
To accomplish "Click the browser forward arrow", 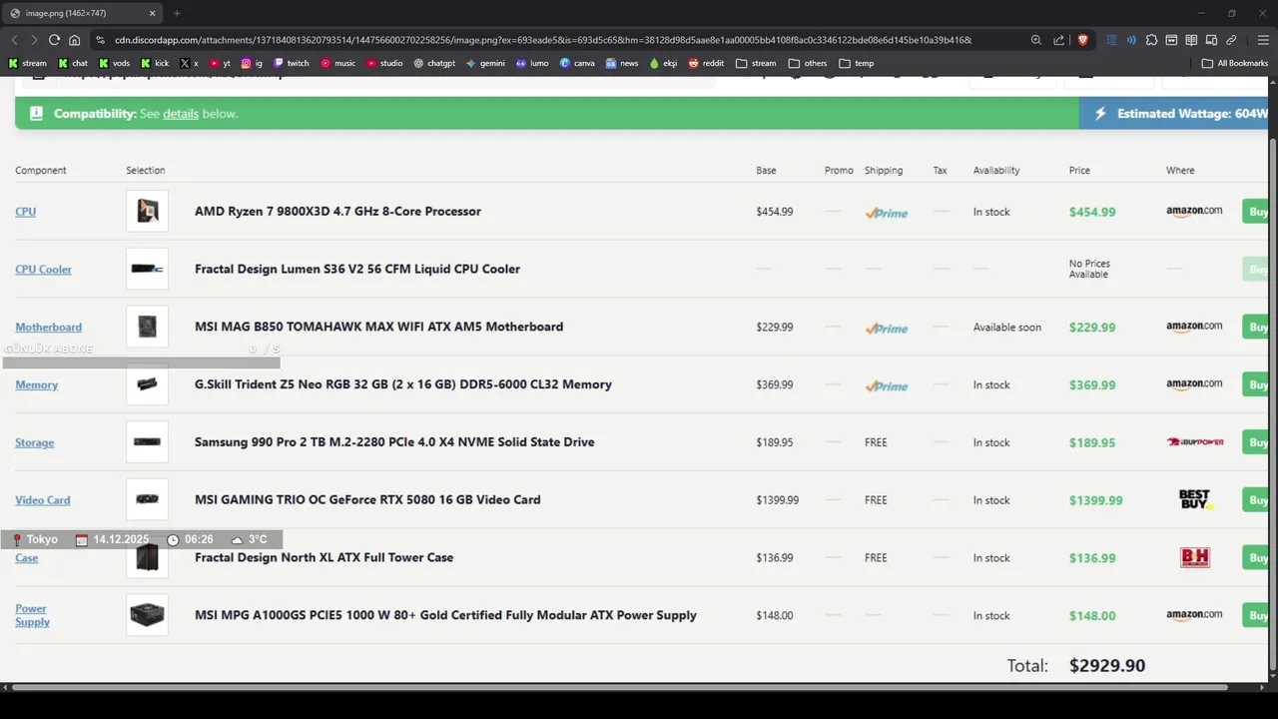I will [x=34, y=40].
